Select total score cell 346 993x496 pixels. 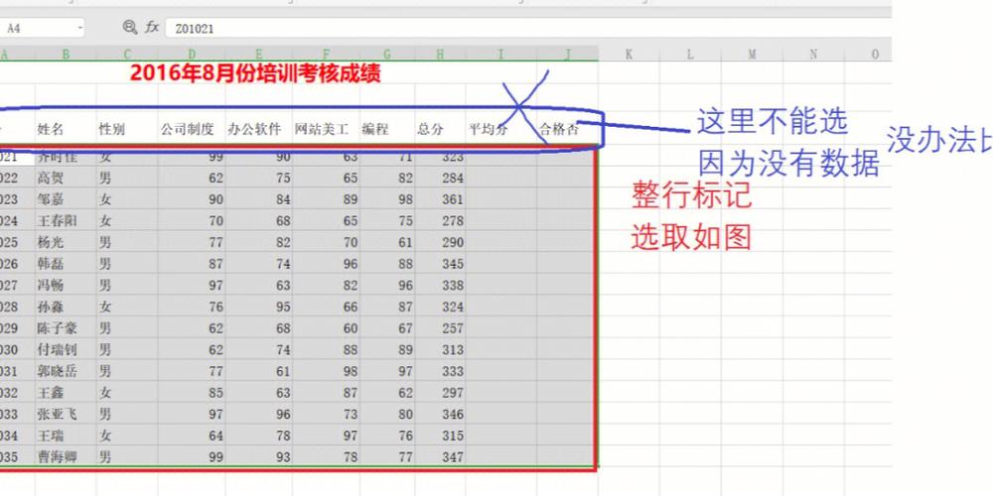pyautogui.click(x=440, y=415)
